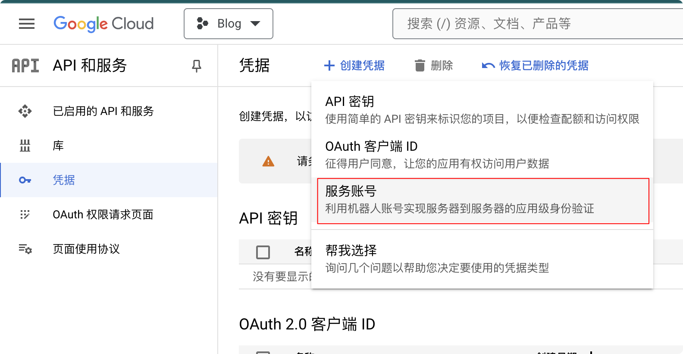Click the key icon beside 凭据
This screenshot has width=683, height=354.
[25, 180]
